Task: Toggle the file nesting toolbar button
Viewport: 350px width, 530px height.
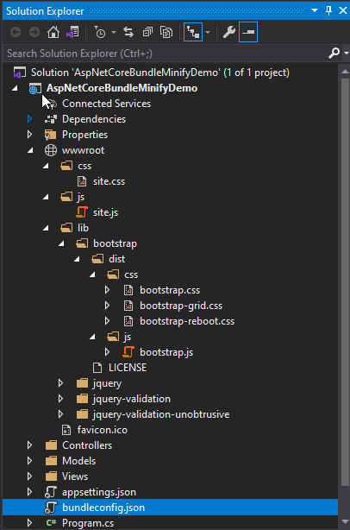Action: coord(193,33)
